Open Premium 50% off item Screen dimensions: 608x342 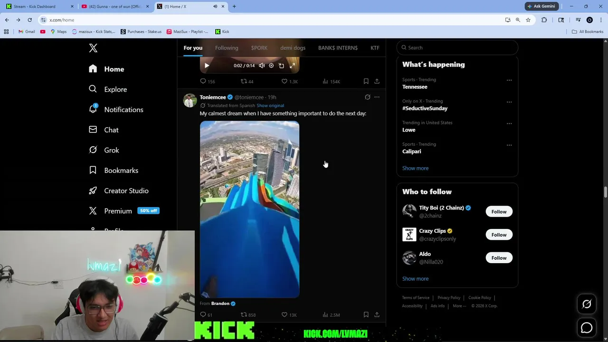[124, 211]
